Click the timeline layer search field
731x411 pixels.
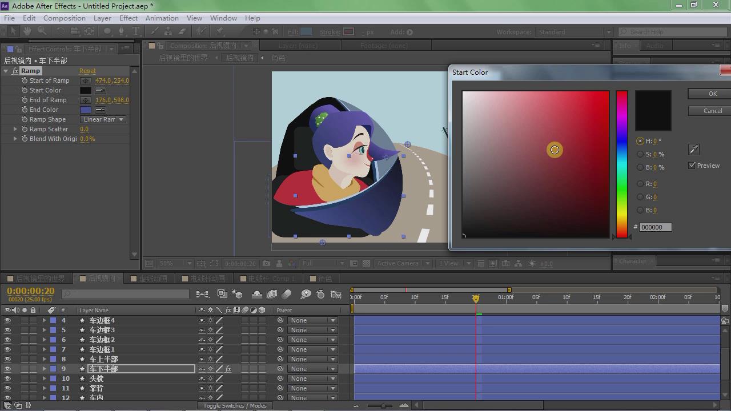tap(125, 294)
